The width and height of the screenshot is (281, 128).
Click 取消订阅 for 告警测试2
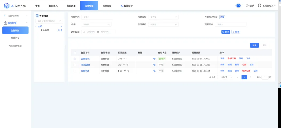point(231,59)
